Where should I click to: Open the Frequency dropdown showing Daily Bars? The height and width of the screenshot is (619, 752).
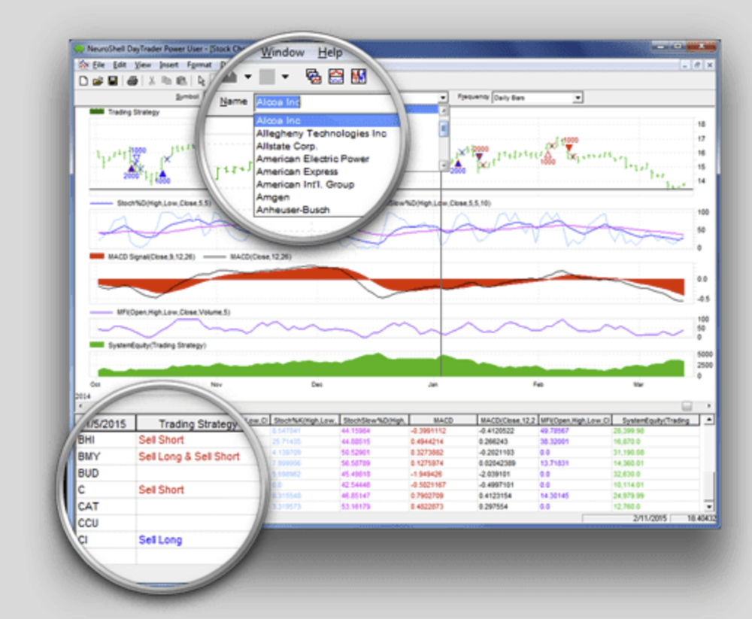[x=576, y=97]
